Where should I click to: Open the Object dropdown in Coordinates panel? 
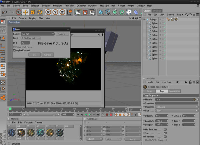coord(94,139)
